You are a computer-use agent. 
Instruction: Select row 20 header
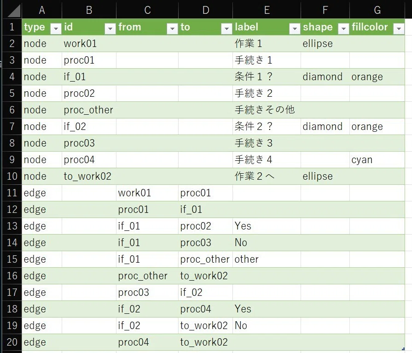(12, 342)
